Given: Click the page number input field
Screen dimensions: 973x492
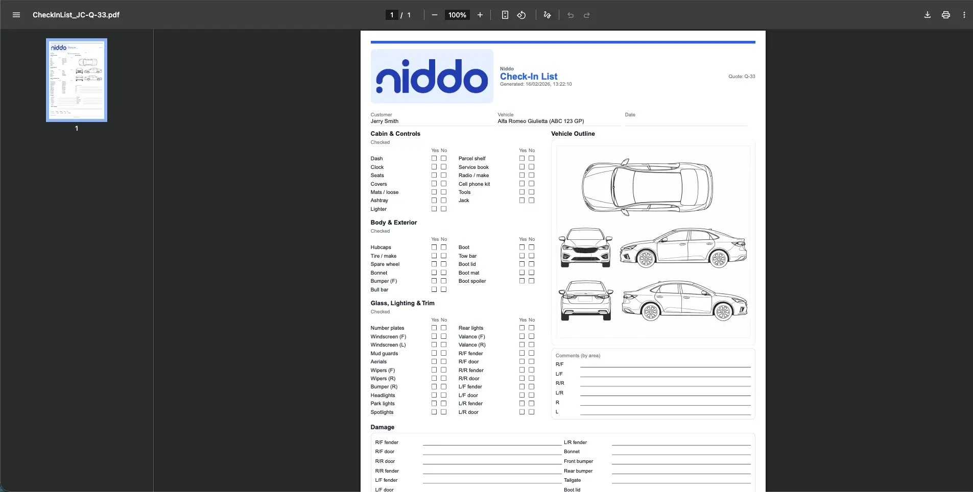Looking at the screenshot, I should tap(392, 15).
